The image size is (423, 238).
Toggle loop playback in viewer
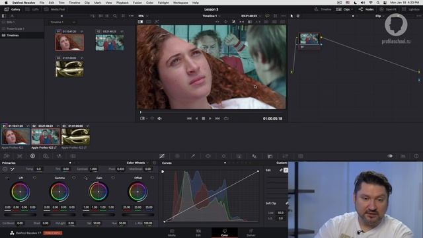point(226,118)
